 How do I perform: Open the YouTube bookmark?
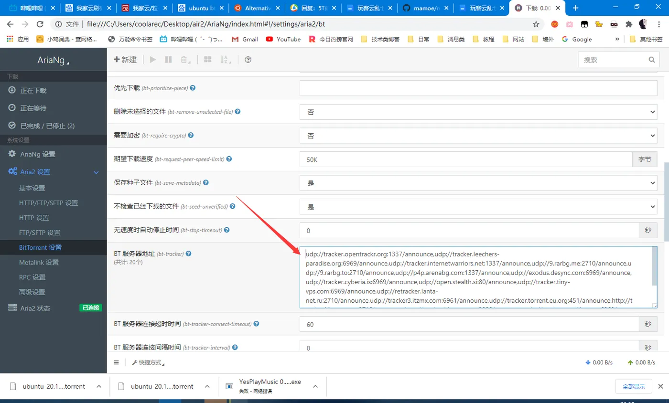pos(283,39)
